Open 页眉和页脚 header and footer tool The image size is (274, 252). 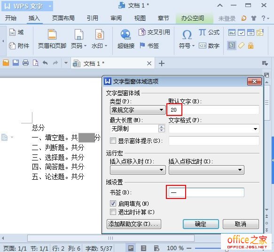pyautogui.click(x=52, y=39)
